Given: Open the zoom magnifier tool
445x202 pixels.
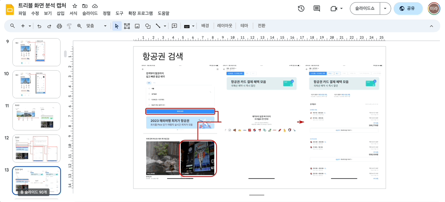Looking at the screenshot, I should click(80, 26).
